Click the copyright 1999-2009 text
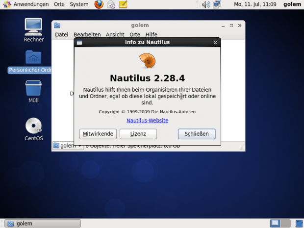Screen dimensions: 304x228 [147, 112]
